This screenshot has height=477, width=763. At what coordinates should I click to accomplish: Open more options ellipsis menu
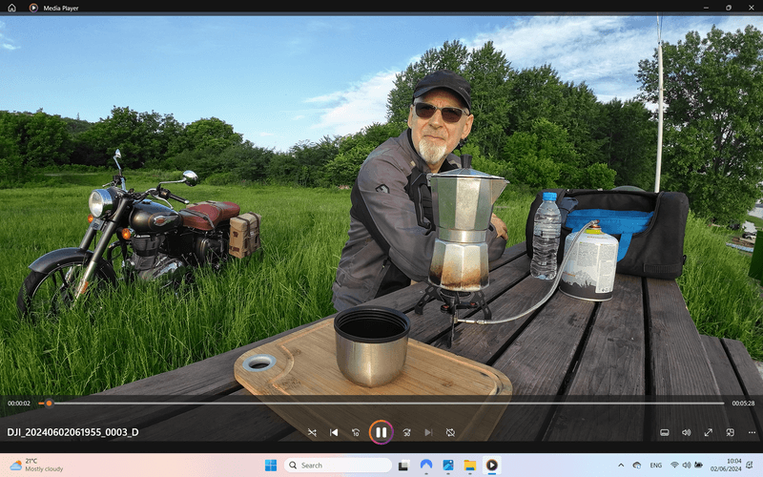click(x=752, y=432)
